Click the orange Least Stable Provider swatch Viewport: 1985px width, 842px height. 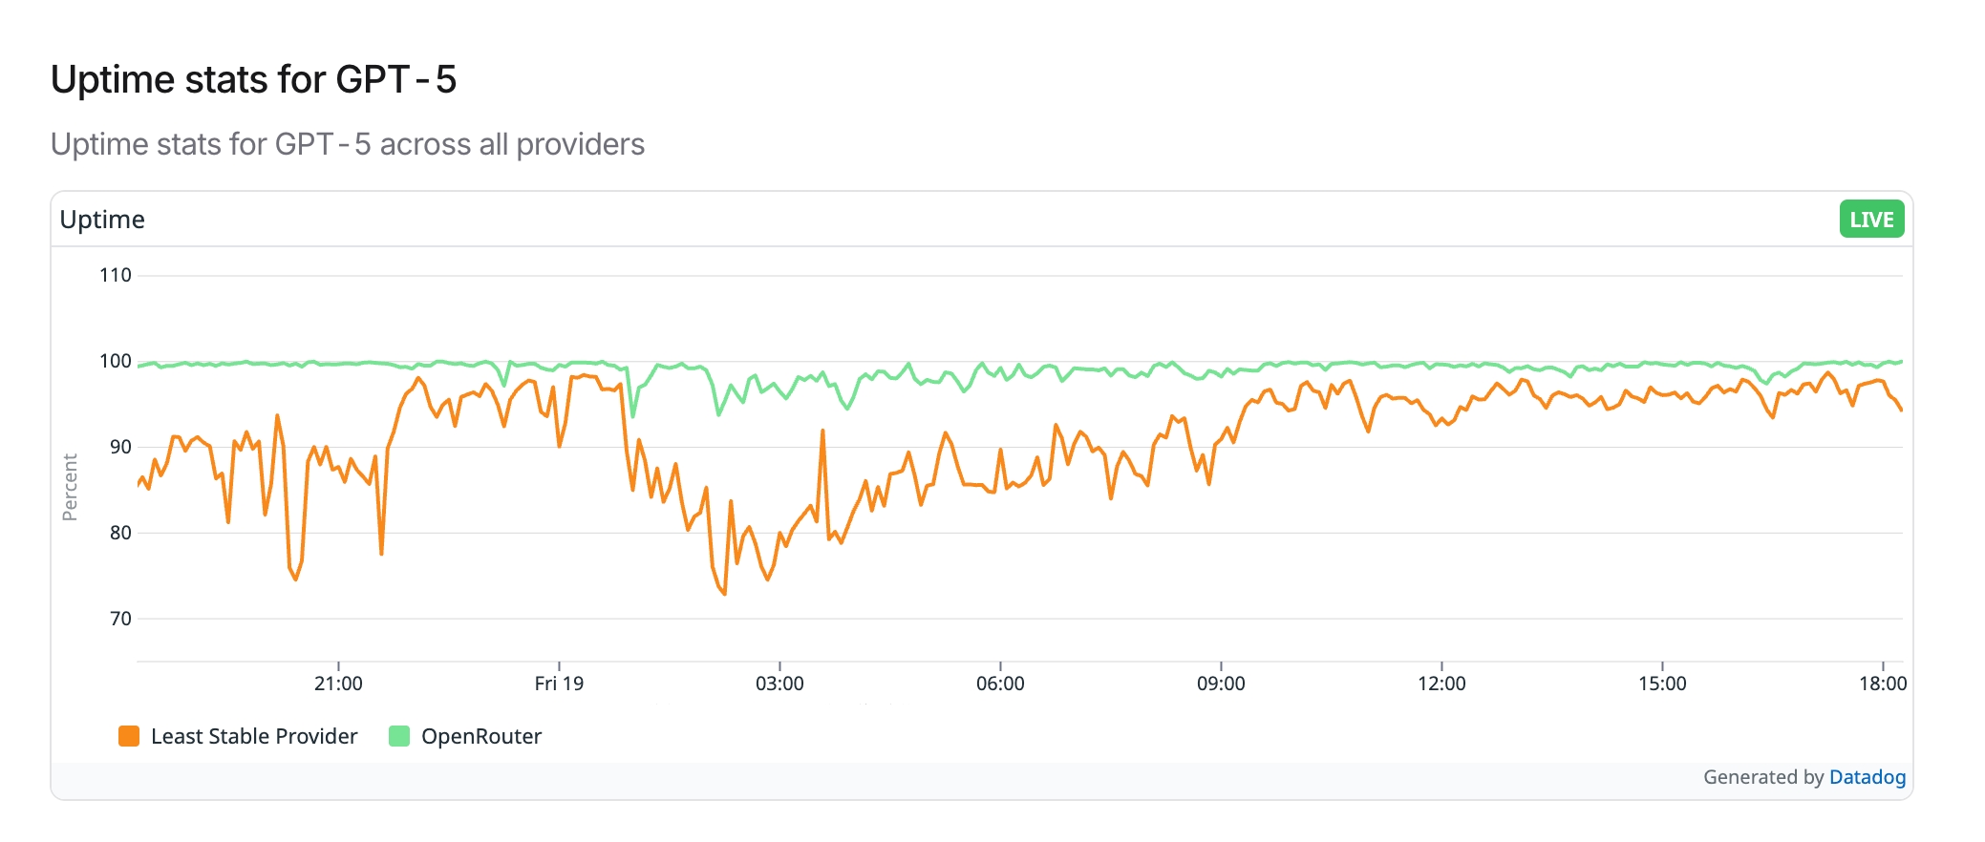point(129,736)
